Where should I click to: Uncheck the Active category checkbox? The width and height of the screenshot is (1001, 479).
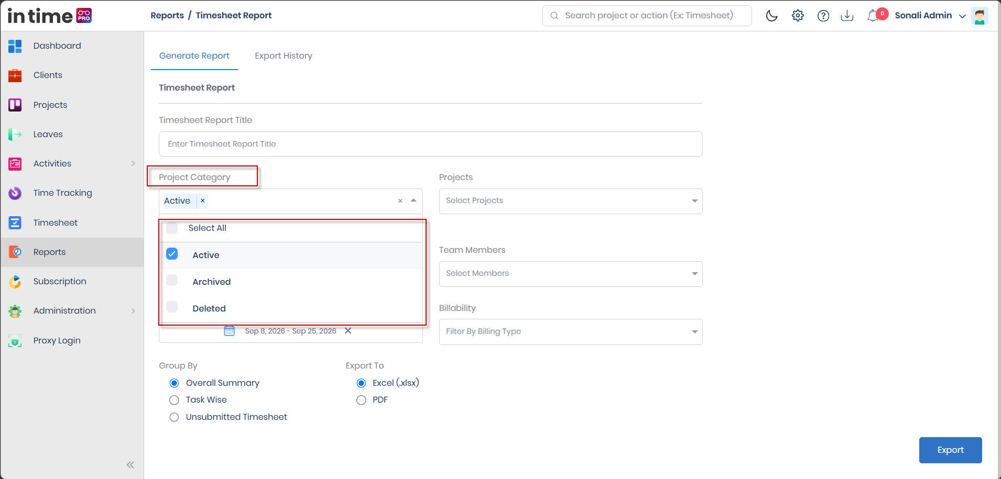point(172,254)
